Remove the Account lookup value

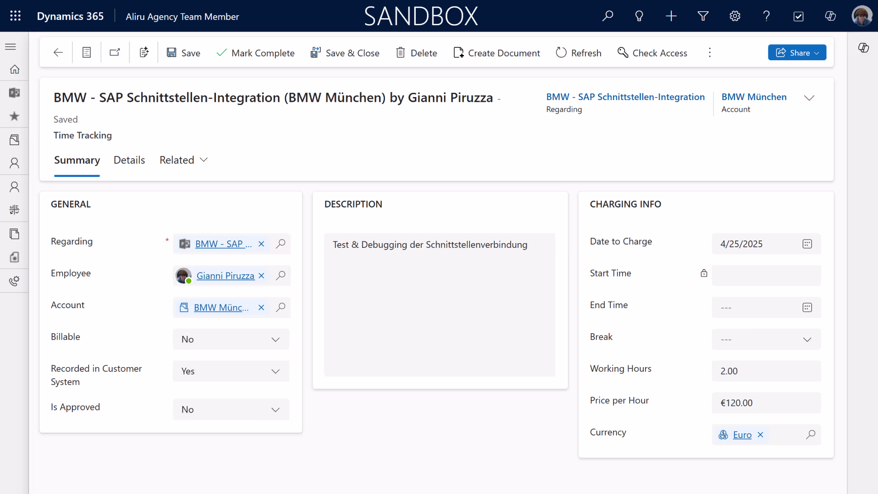(x=261, y=307)
